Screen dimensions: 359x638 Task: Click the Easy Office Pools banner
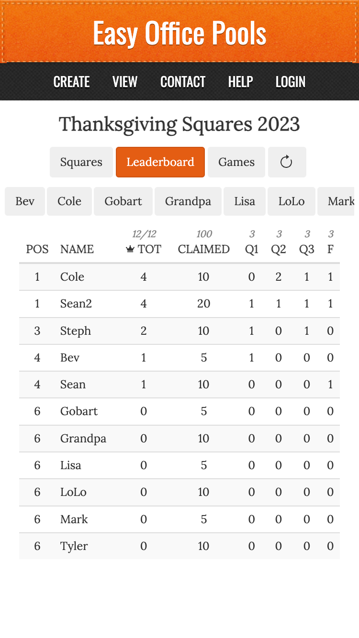click(x=179, y=32)
